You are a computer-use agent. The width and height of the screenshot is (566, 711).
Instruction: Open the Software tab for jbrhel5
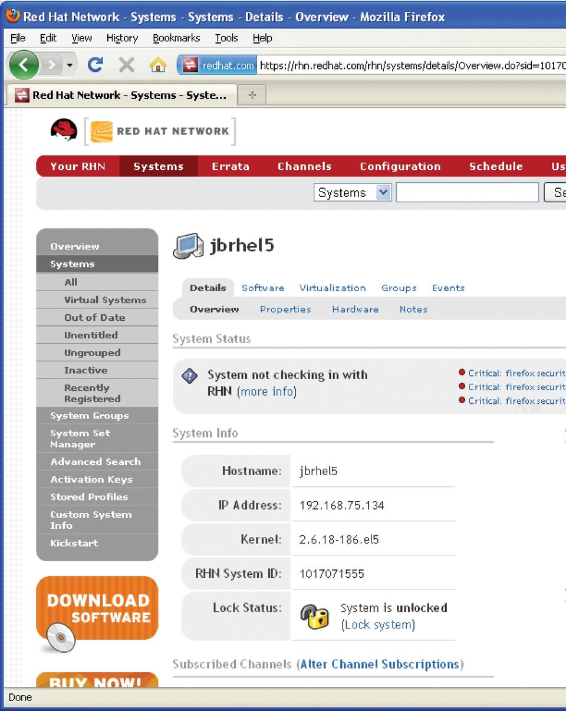(263, 288)
